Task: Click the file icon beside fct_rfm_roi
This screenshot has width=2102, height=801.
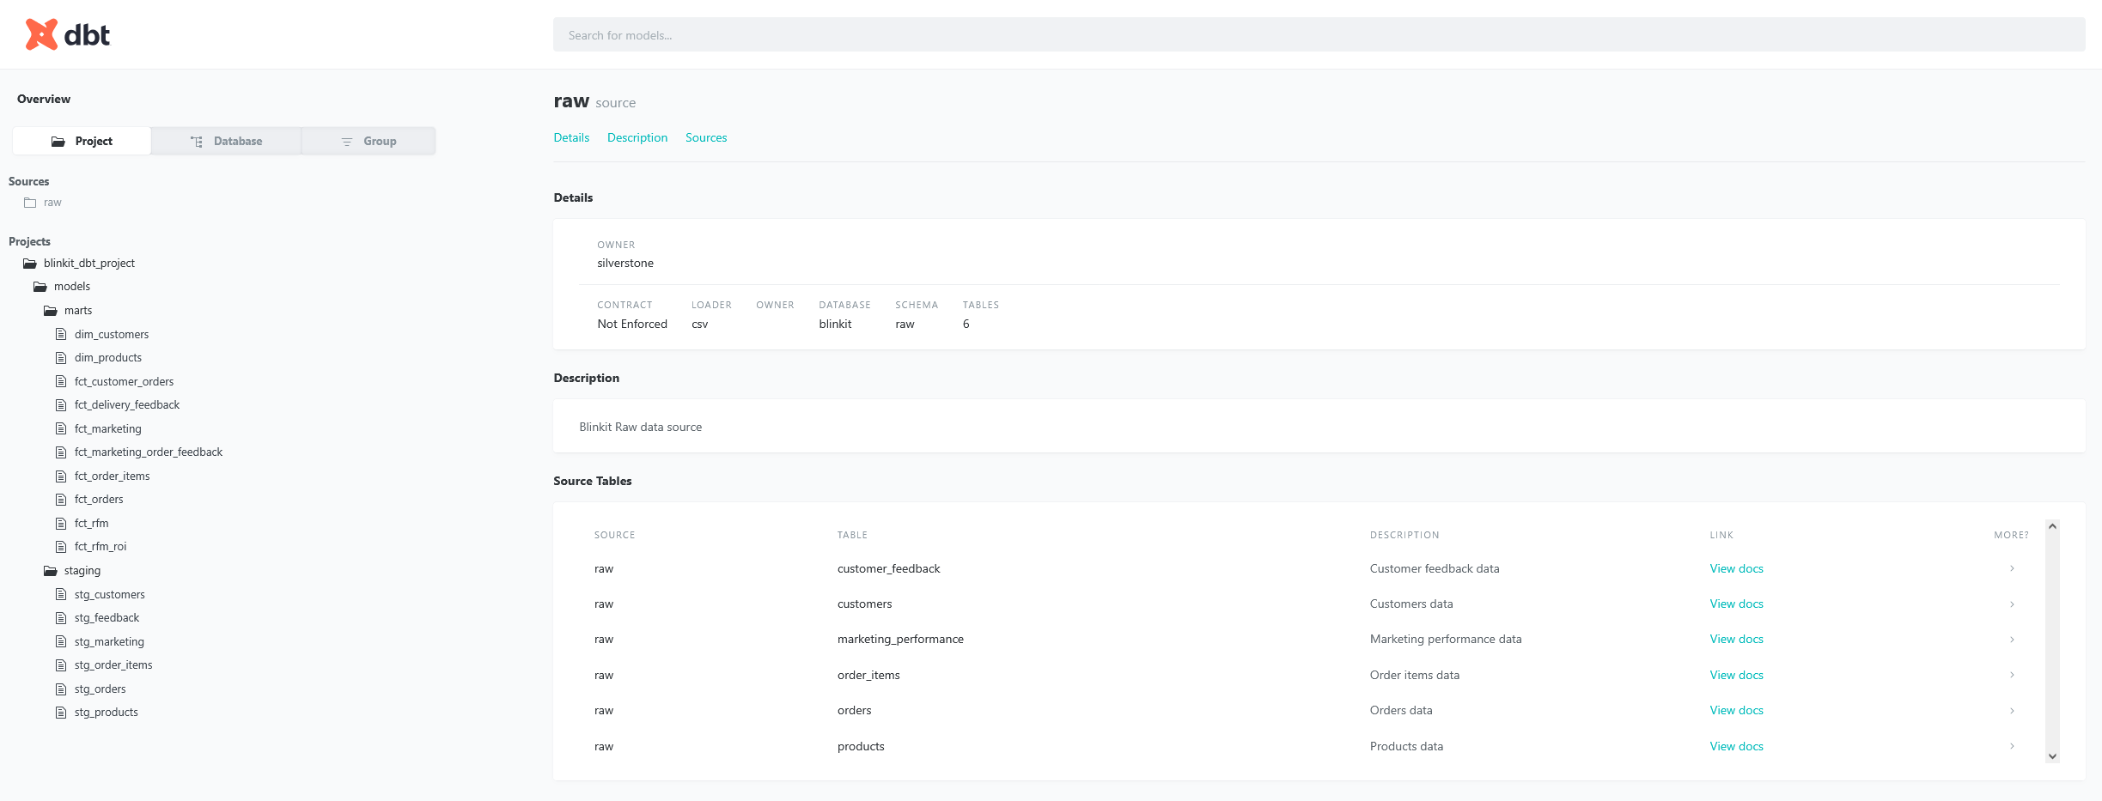Action: click(x=61, y=547)
